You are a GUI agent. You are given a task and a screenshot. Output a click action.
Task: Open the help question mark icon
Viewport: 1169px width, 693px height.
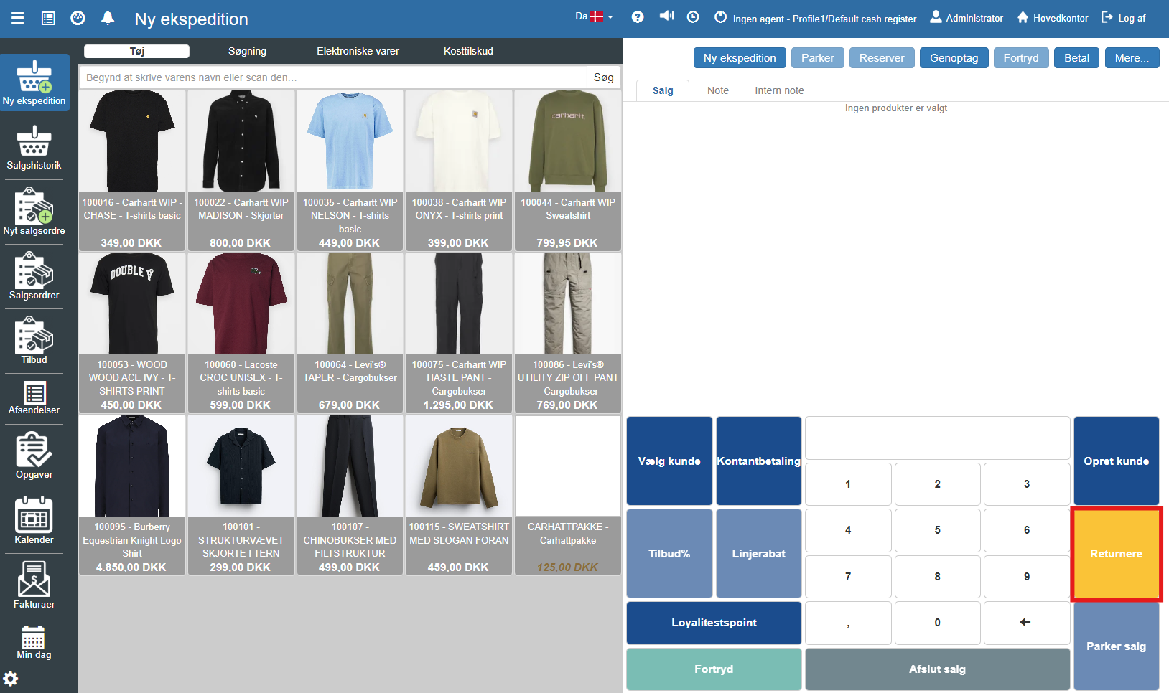638,17
